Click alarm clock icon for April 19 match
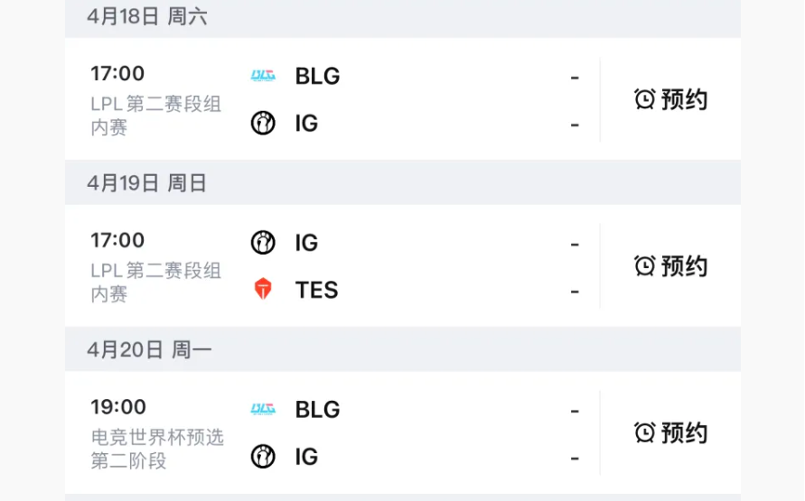Viewport: 805px width, 501px height. click(x=644, y=266)
